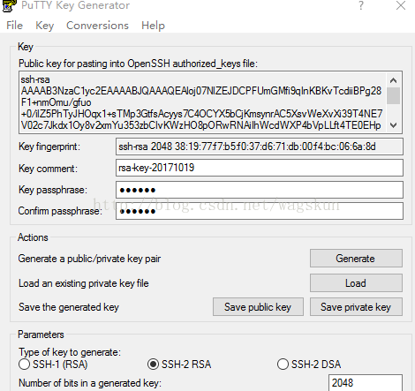Click the 'Load an existing private key file' label

point(84,283)
